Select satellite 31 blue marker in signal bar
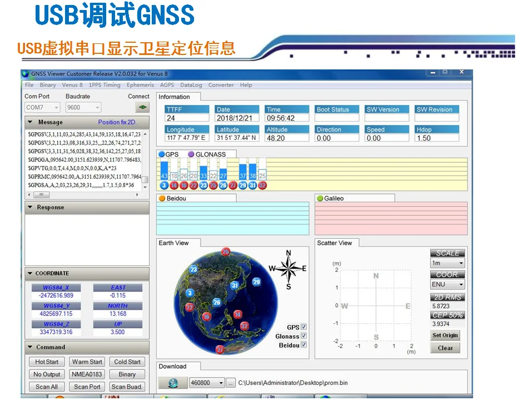 [x=252, y=186]
